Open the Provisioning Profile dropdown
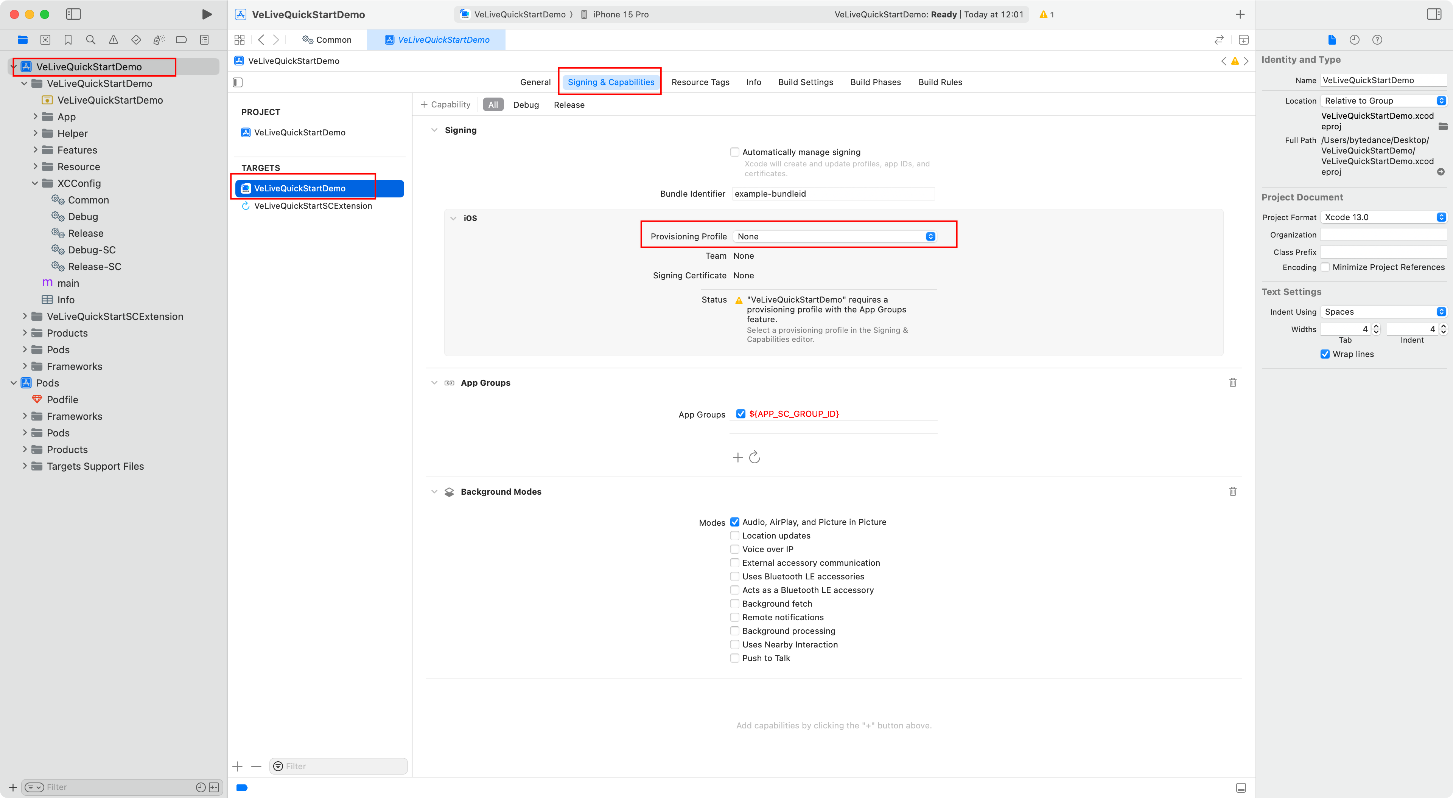Image resolution: width=1453 pixels, height=798 pixels. click(x=835, y=236)
